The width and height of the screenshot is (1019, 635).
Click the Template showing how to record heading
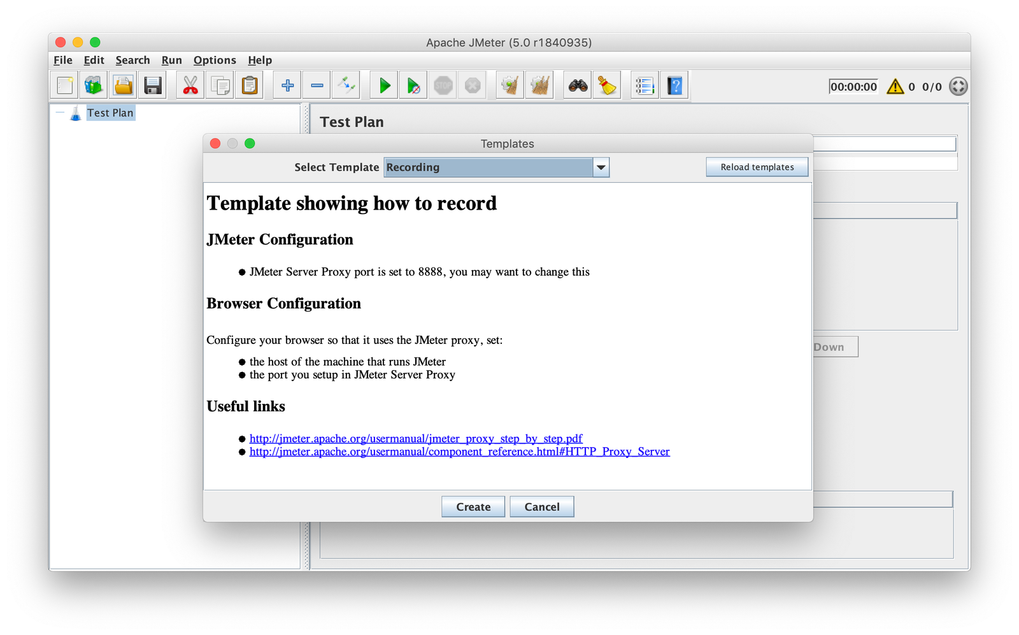coord(352,203)
